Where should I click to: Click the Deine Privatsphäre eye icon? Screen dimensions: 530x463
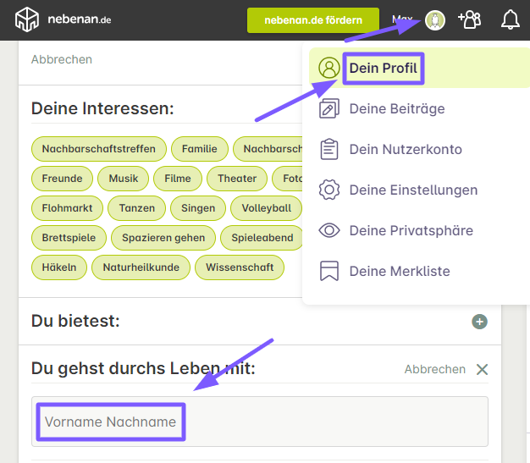[329, 231]
